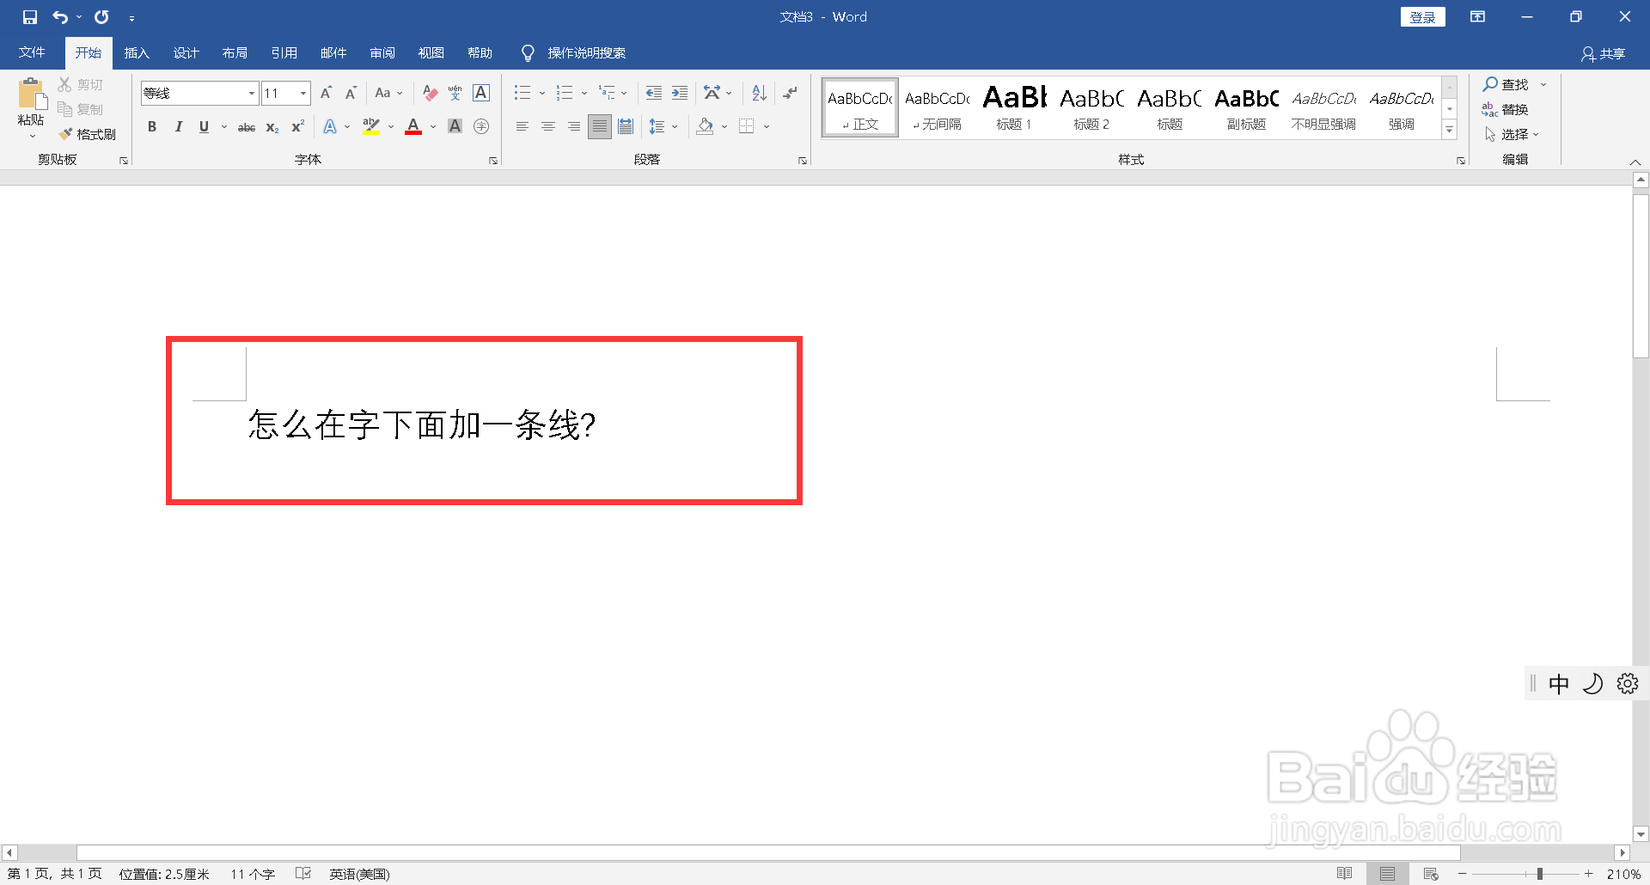Screen dimensions: 1650x885
Task: Sort the selected text
Action: click(x=759, y=93)
